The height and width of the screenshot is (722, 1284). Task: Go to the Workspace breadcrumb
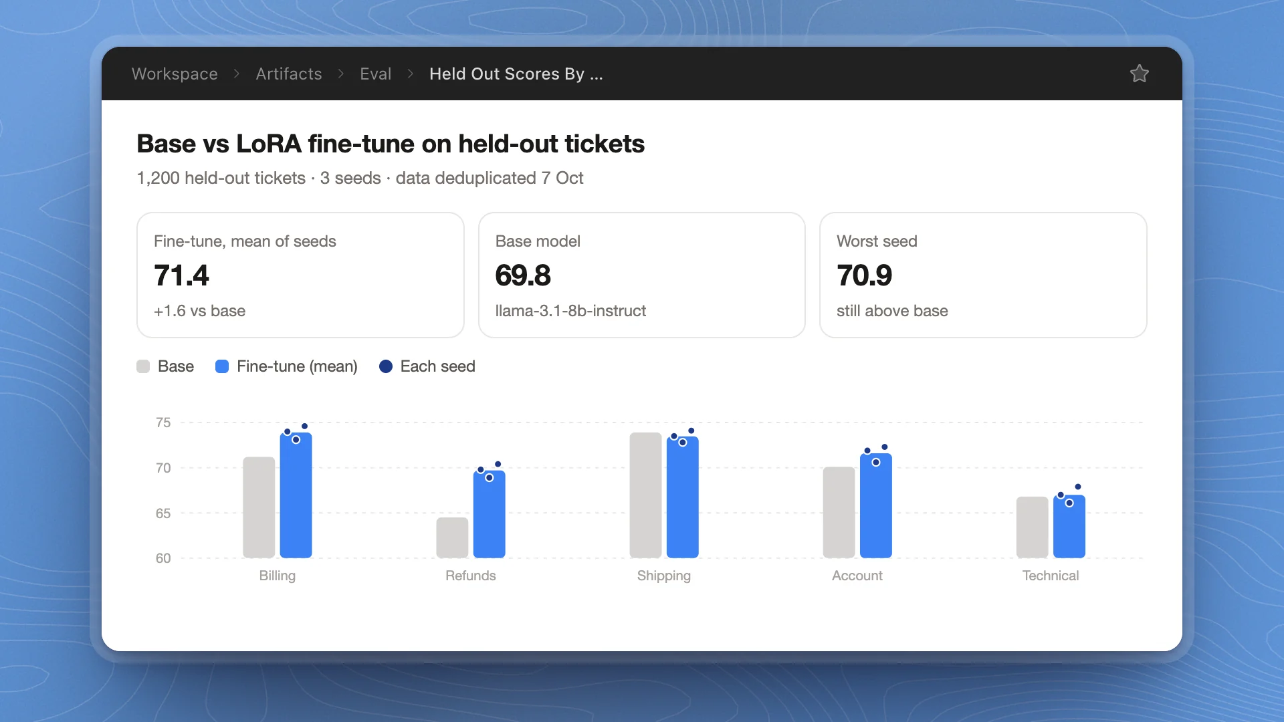click(x=175, y=74)
